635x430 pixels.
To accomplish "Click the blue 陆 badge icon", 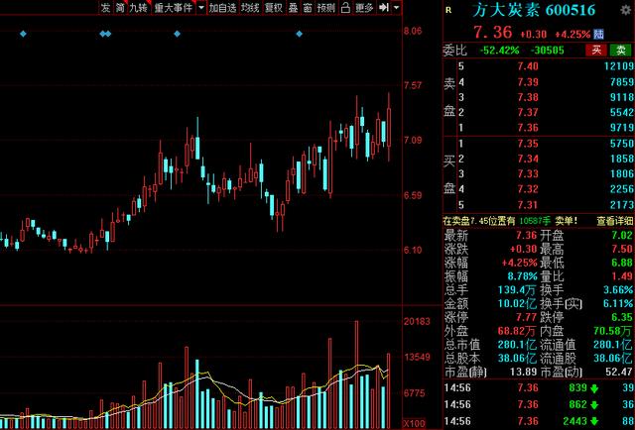I will (x=598, y=34).
